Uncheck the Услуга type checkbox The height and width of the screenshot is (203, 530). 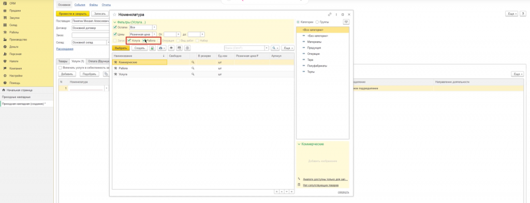(x=129, y=40)
